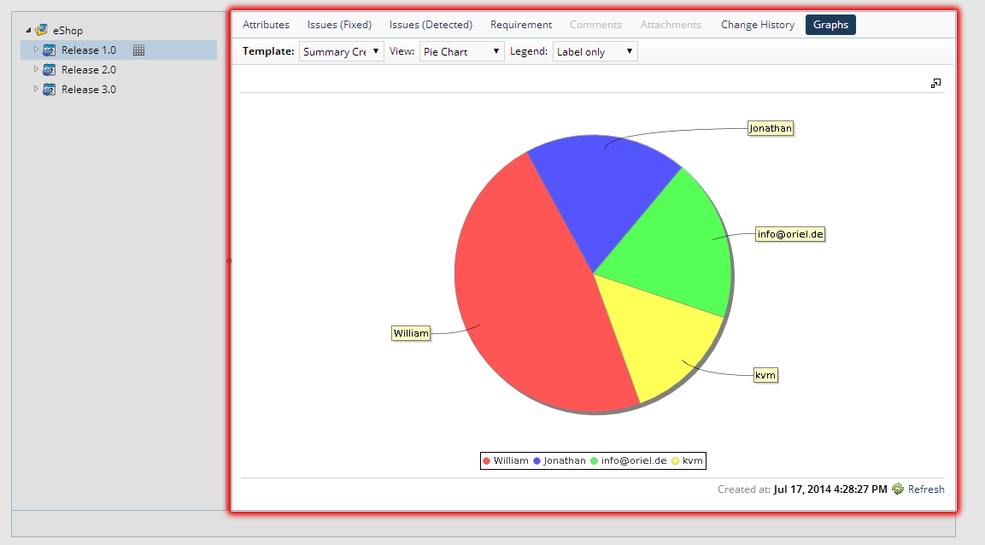The image size is (985, 545).
Task: Click the kvm chart callout label
Action: click(765, 375)
